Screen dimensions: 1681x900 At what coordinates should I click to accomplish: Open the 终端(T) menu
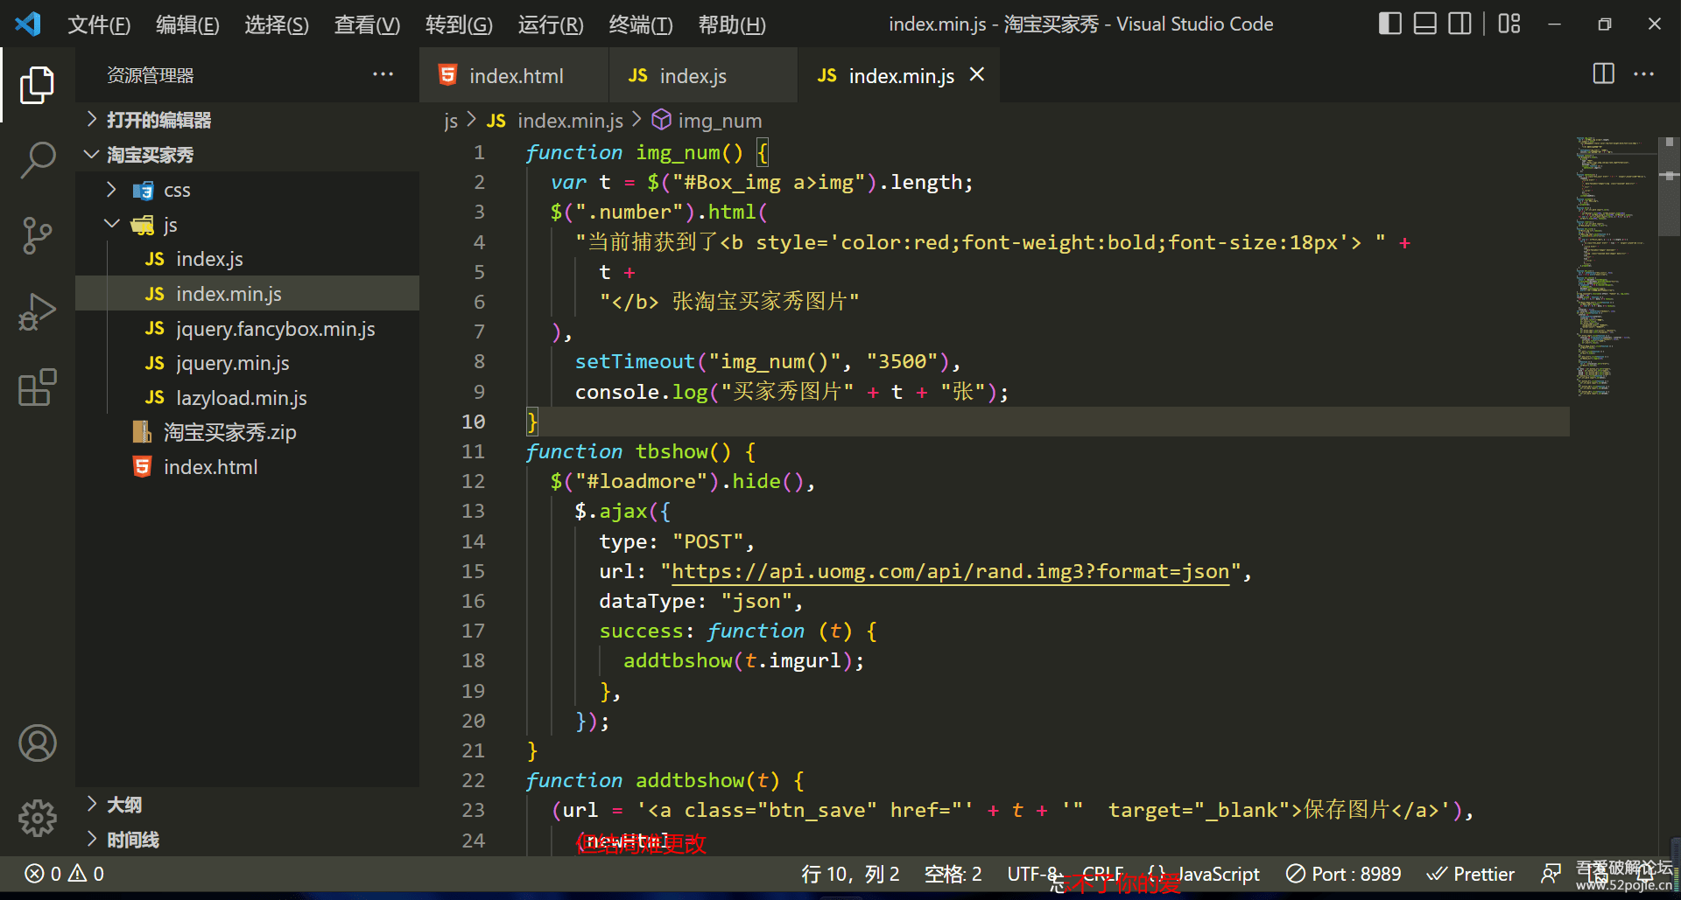[x=640, y=24]
